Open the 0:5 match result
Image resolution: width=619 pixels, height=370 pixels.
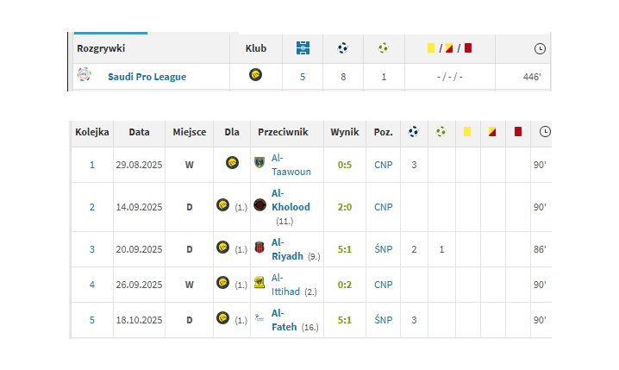click(x=344, y=165)
